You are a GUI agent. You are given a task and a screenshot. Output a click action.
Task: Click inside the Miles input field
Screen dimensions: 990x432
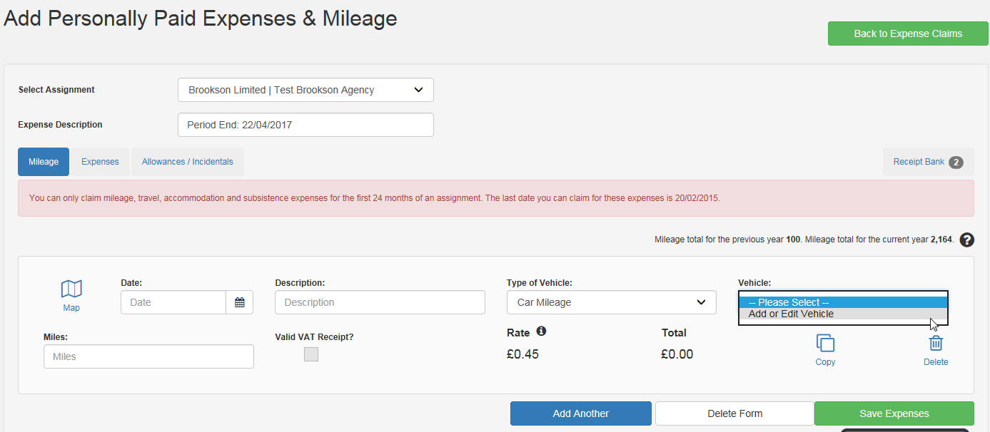[x=148, y=356]
